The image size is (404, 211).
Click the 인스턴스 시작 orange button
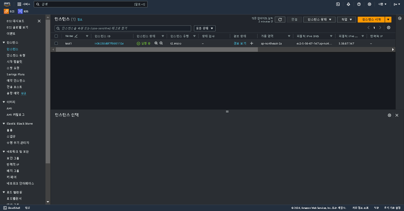pyautogui.click(x=371, y=20)
